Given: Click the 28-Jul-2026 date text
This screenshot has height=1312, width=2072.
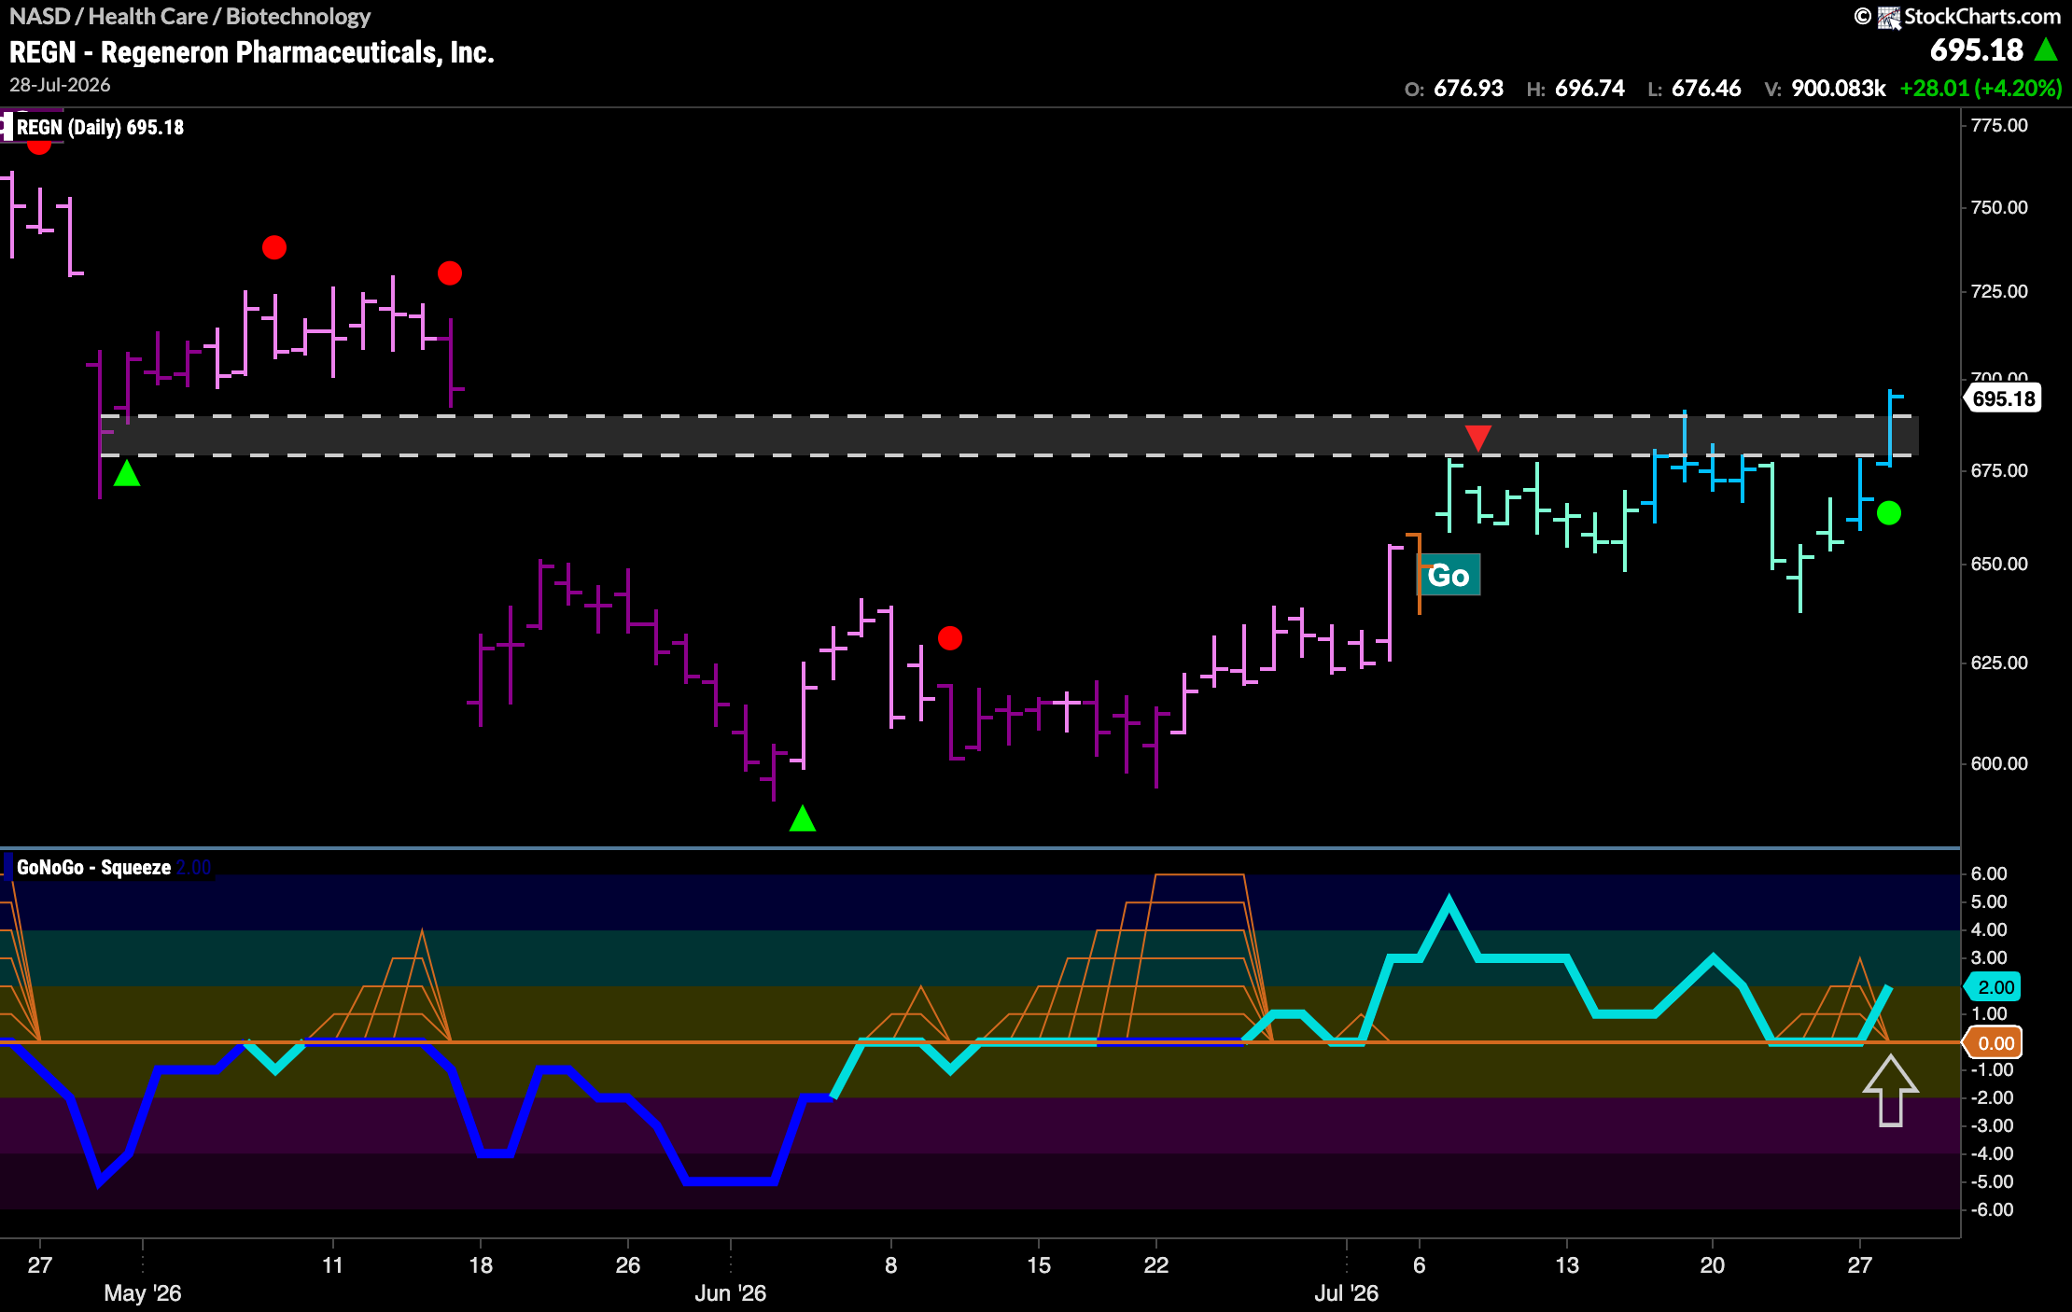Looking at the screenshot, I should pos(60,85).
